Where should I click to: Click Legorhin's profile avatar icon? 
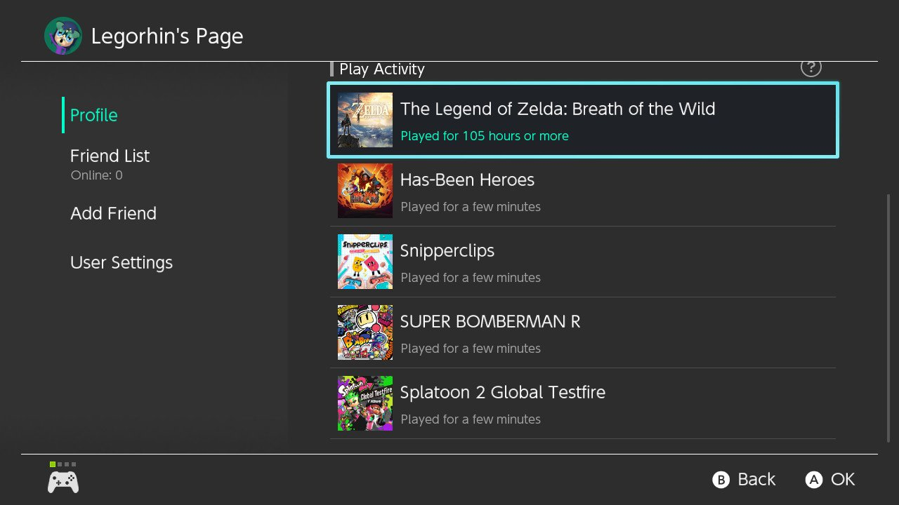(63, 36)
